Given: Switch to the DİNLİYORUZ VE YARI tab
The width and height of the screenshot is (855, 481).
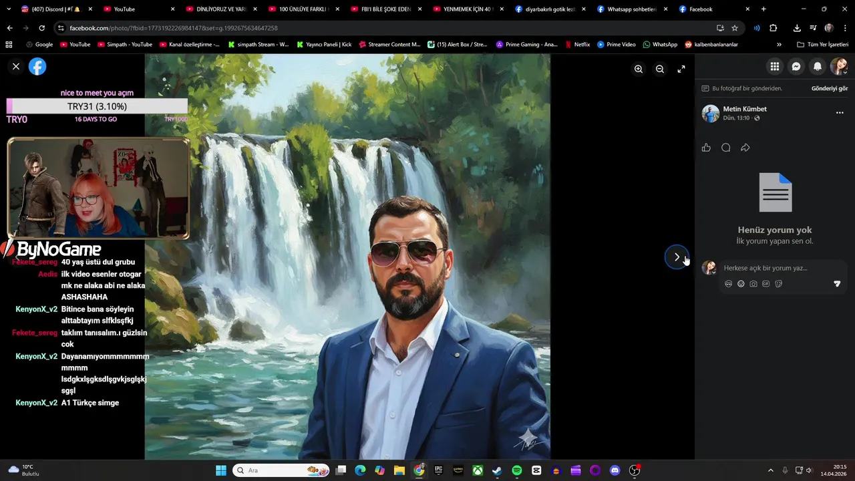Looking at the screenshot, I should pos(221,9).
